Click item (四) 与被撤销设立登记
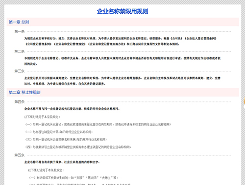This screenshot has width=245, height=185. coord(78,147)
